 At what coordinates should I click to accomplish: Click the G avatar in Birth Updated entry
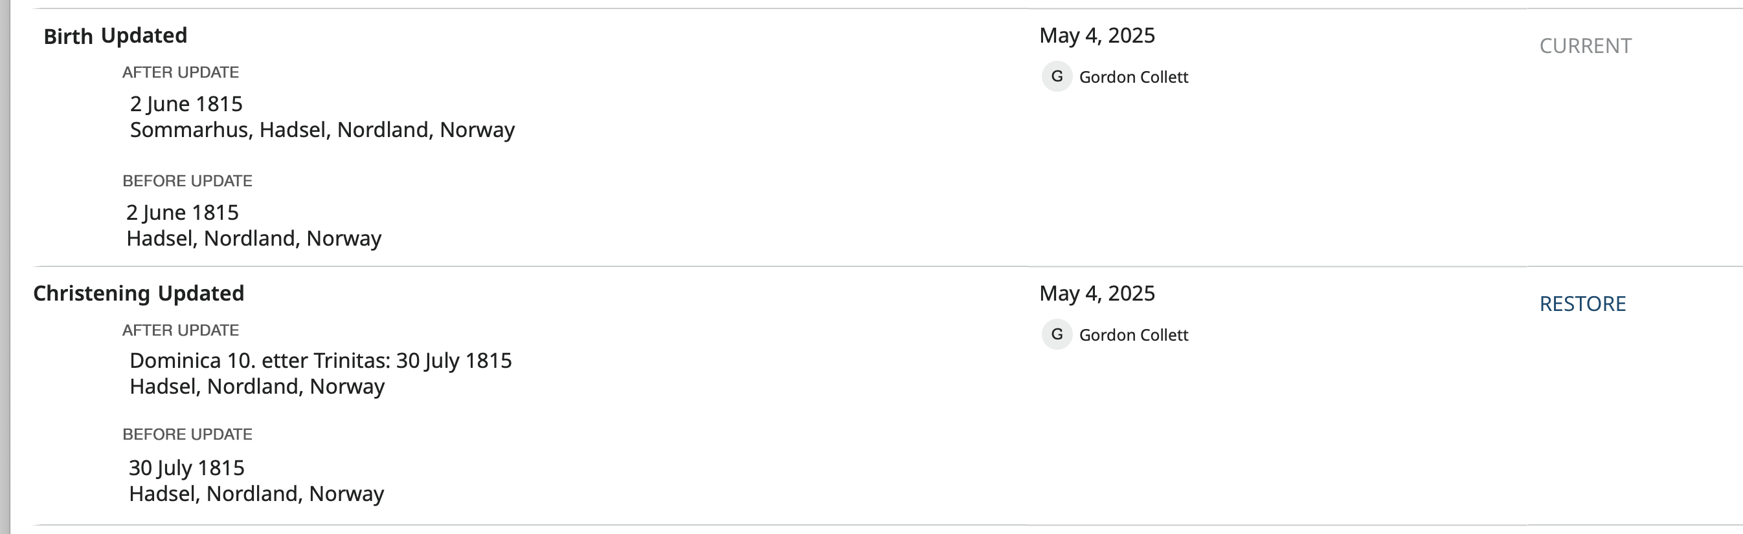(1056, 76)
